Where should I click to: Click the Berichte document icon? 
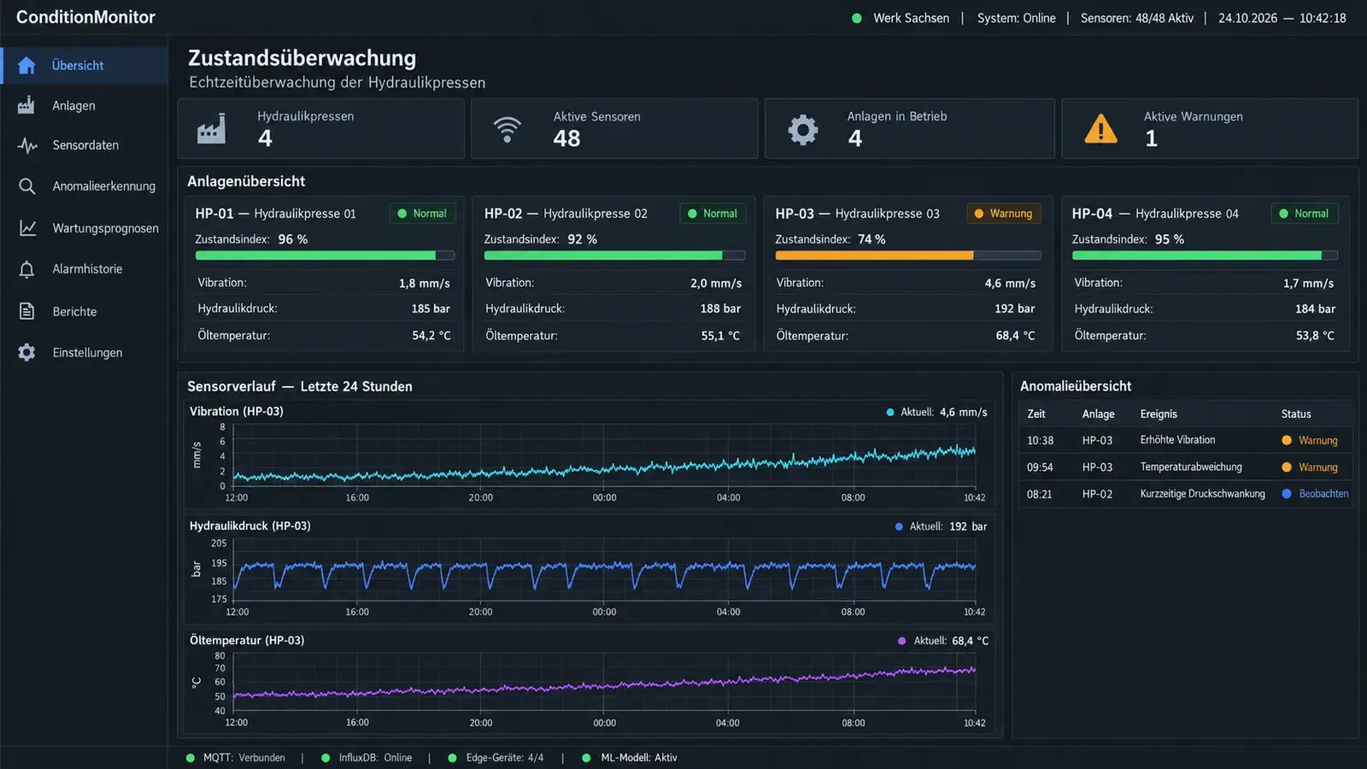tap(26, 311)
